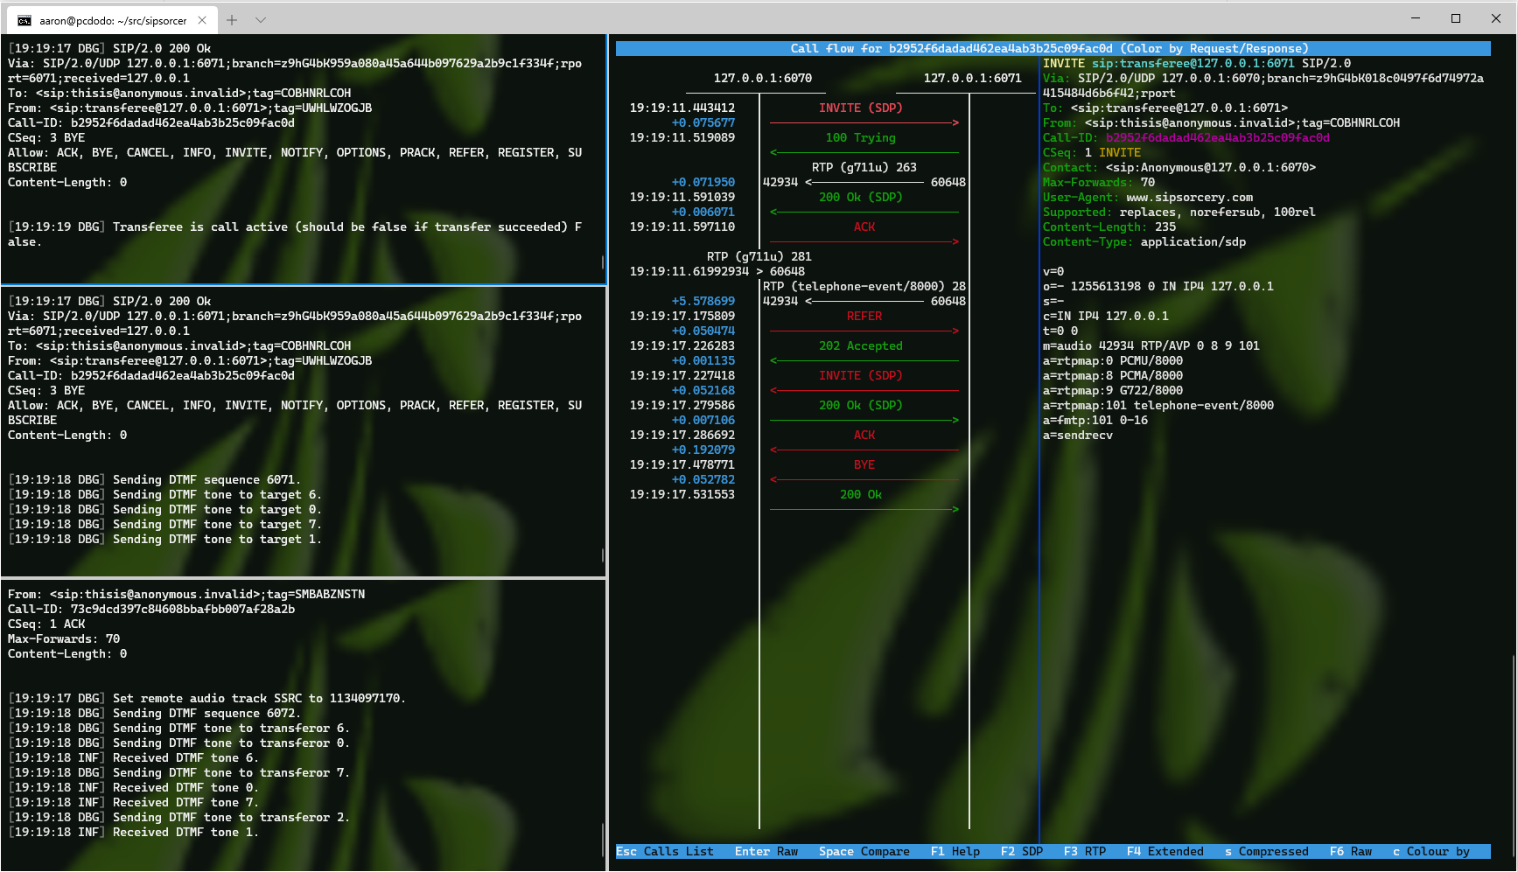The width and height of the screenshot is (1518, 872).
Task: Switch to Extended flow with F4 Extended
Action: (1164, 851)
